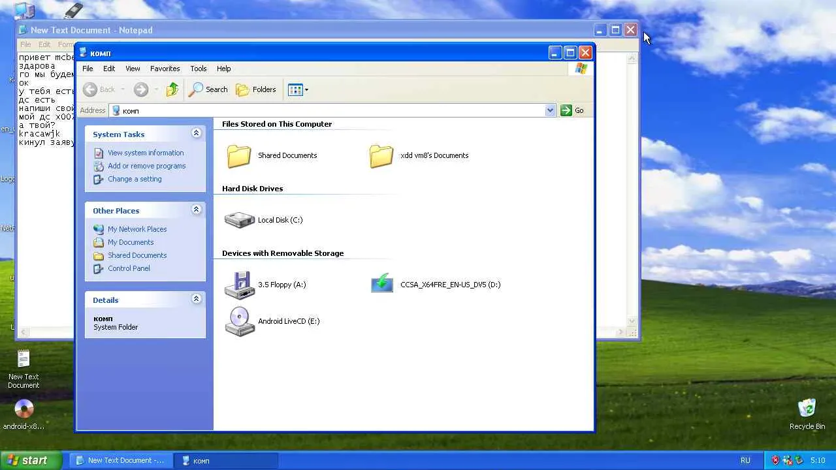Click the green Forward arrow button

coord(141,89)
